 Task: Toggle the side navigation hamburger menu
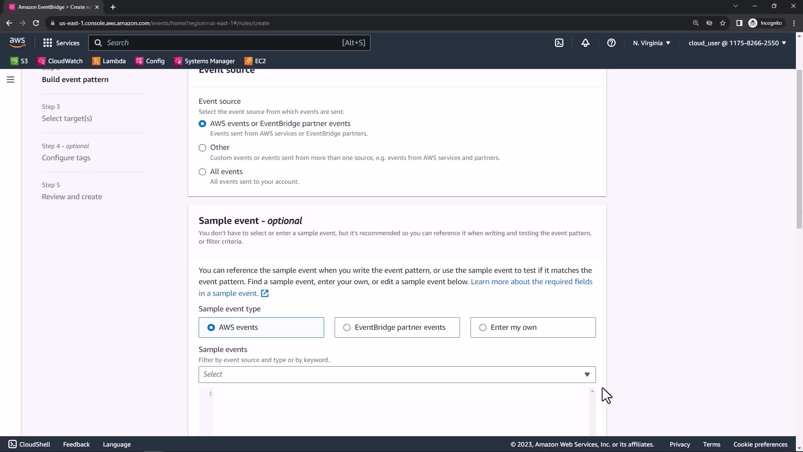tap(10, 80)
